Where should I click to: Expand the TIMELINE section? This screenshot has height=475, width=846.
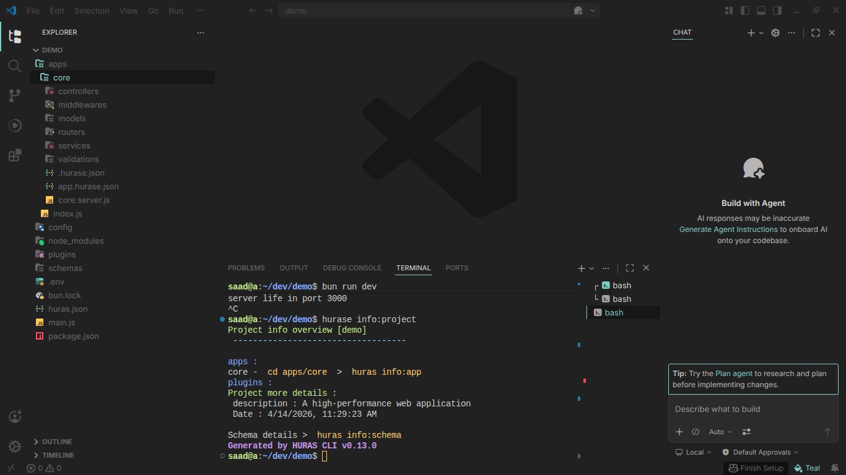tap(122, 455)
